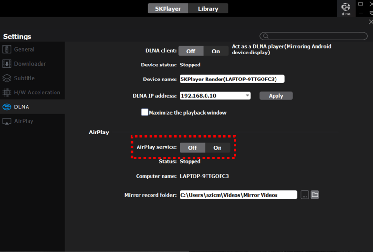Click the dlna icon in title bar
Viewport: 373px width, 252px height.
[346, 9]
